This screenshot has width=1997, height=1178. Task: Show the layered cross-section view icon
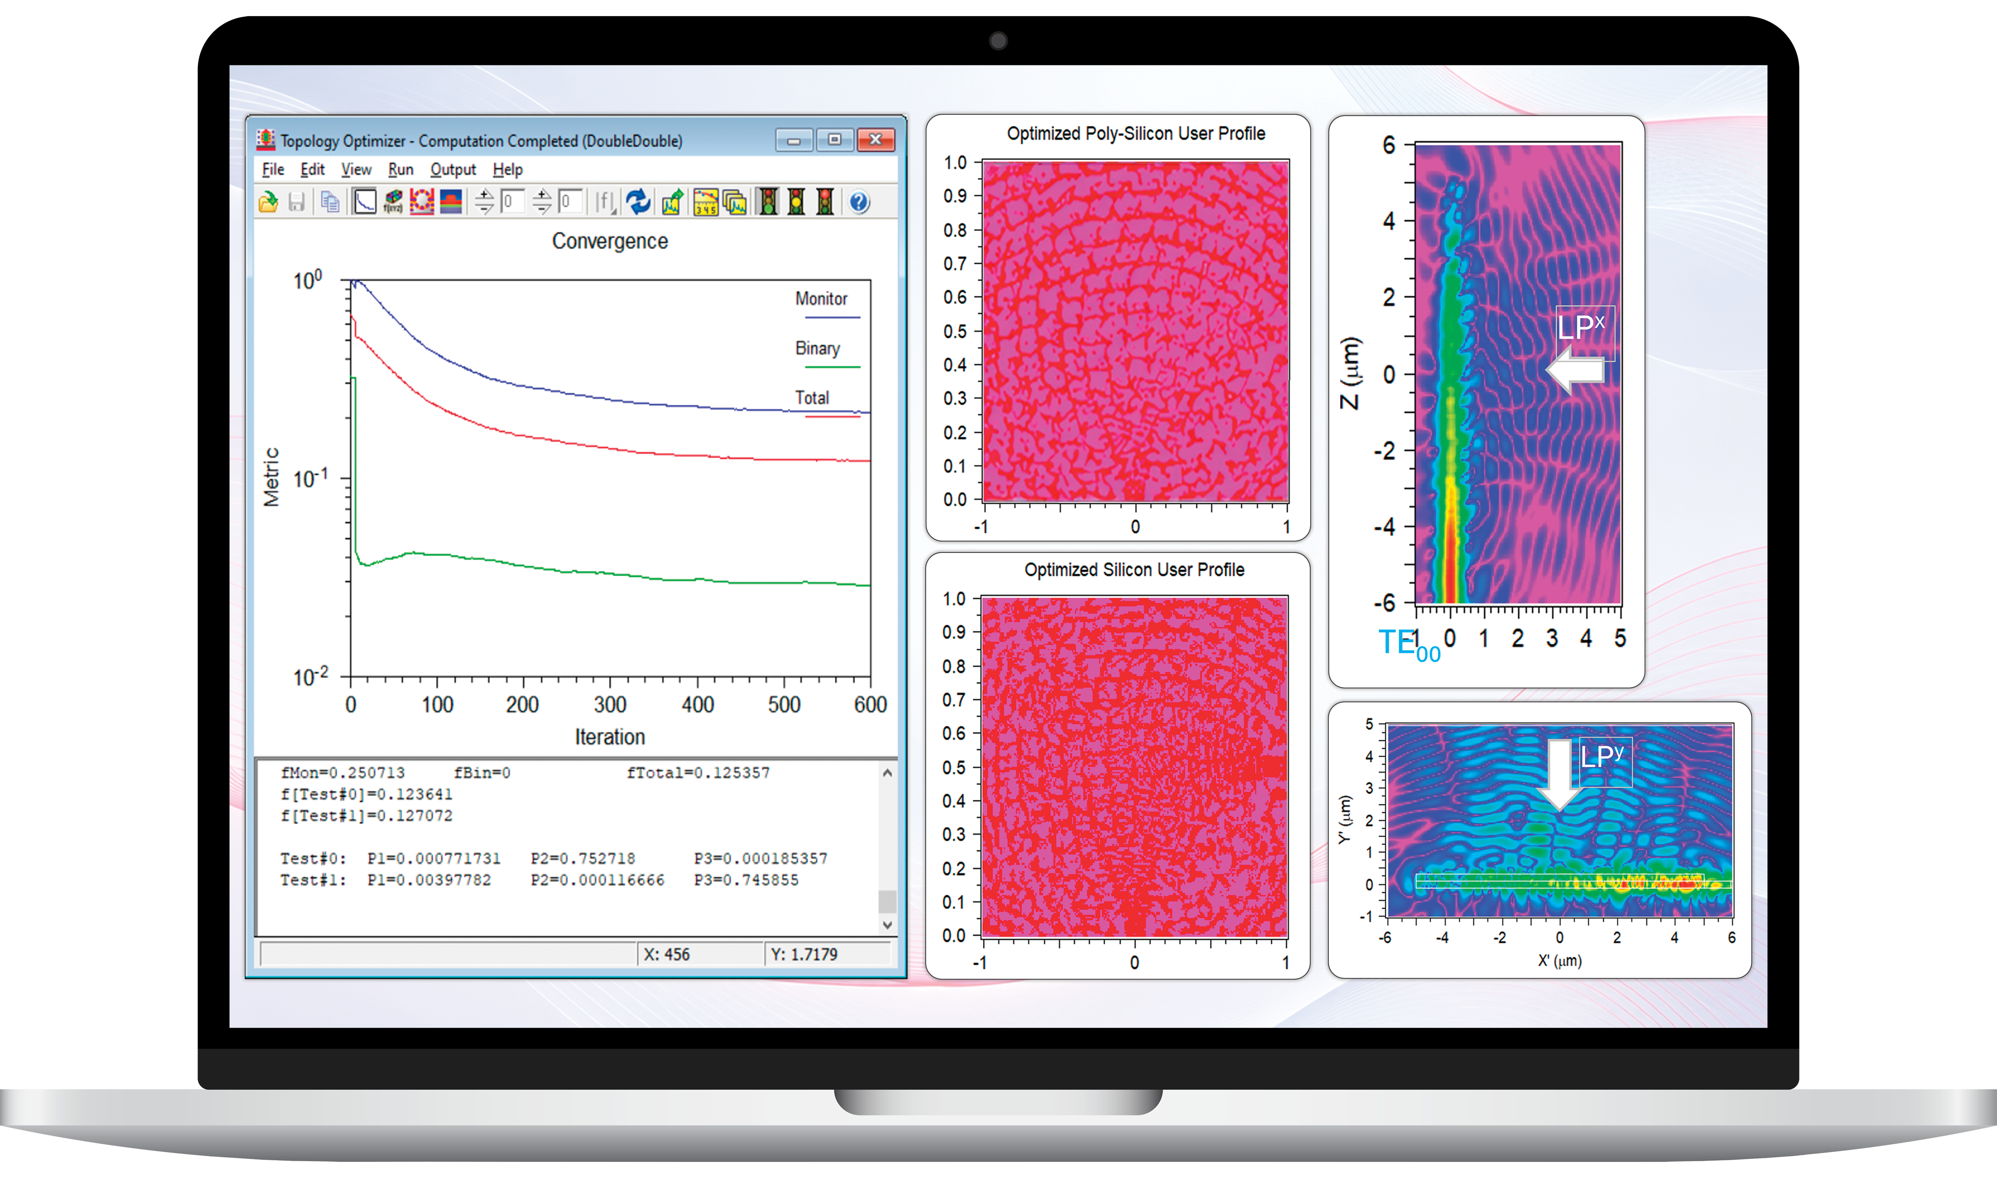coord(451,203)
